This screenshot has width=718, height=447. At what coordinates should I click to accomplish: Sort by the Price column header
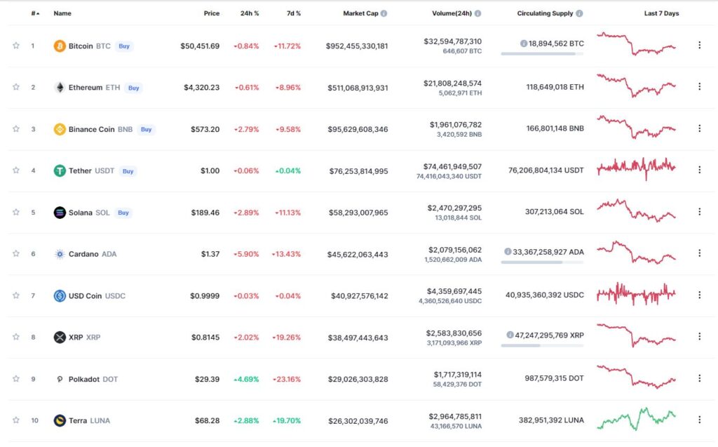pyautogui.click(x=212, y=13)
